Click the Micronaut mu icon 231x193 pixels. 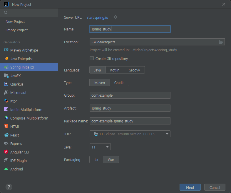[6, 93]
